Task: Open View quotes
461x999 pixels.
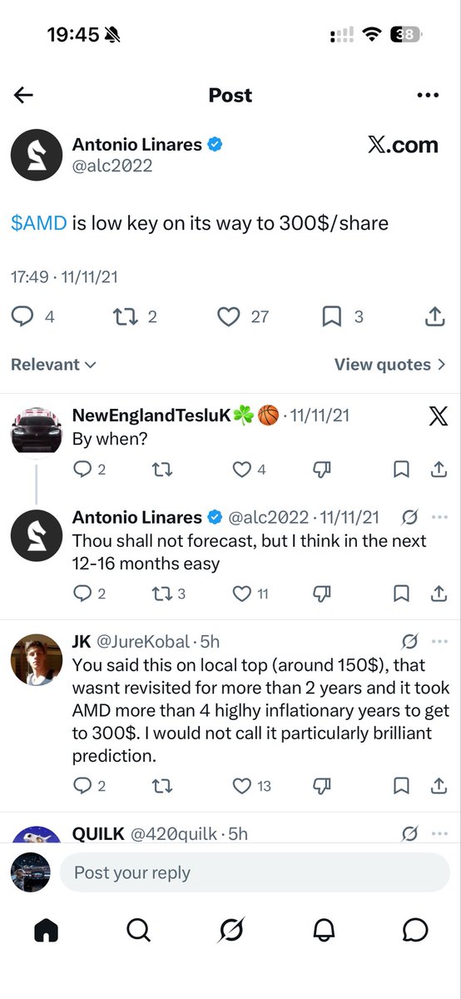Action: [x=390, y=365]
